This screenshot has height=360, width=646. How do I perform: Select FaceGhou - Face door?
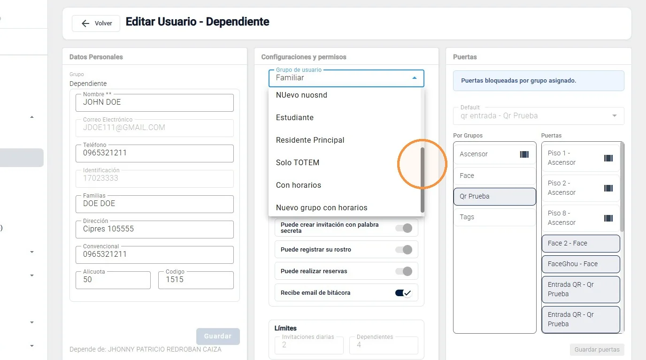581,264
